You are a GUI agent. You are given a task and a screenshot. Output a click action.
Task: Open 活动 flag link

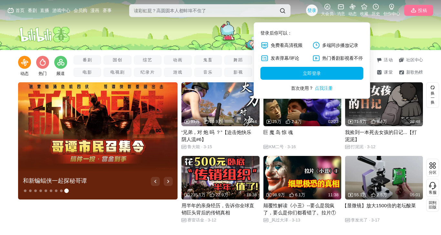[385, 60]
